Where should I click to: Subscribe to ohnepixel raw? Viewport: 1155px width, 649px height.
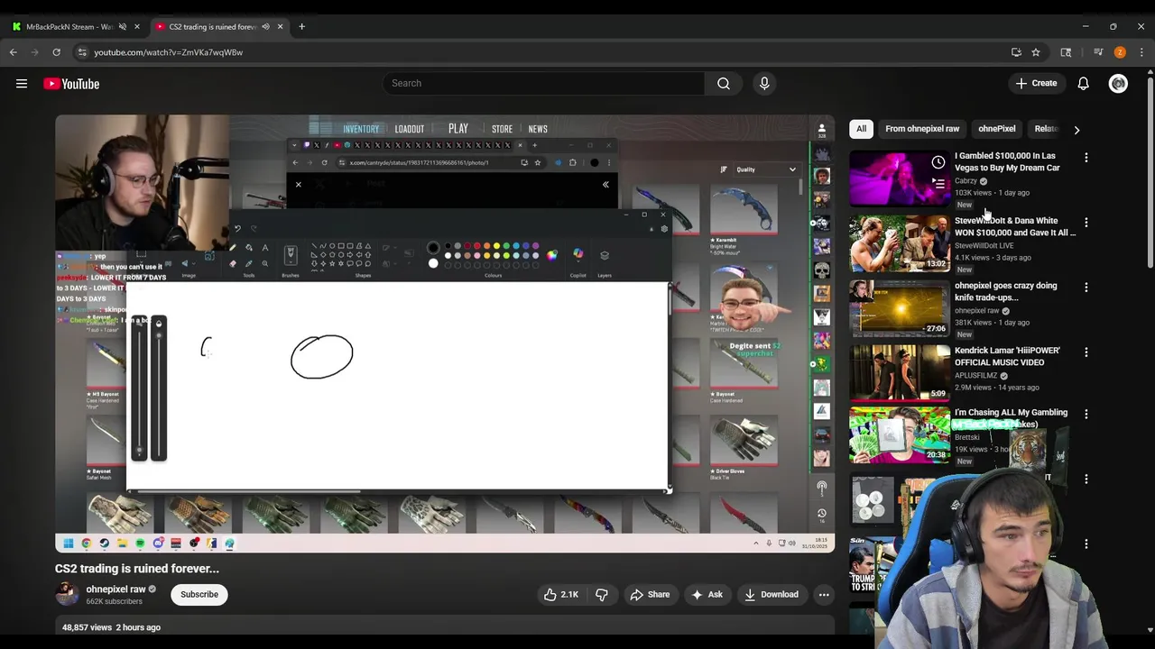(199, 594)
